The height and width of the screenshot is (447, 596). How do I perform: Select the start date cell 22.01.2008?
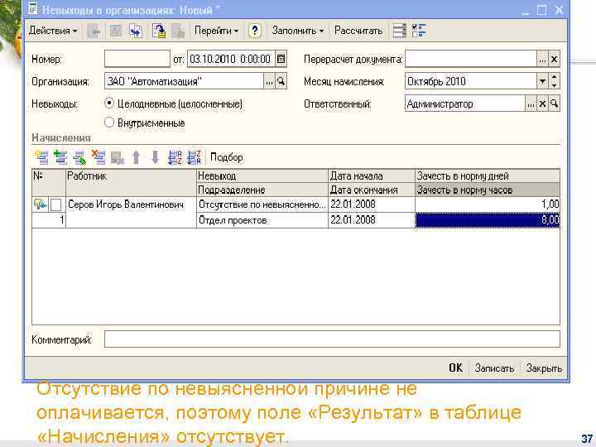372,204
